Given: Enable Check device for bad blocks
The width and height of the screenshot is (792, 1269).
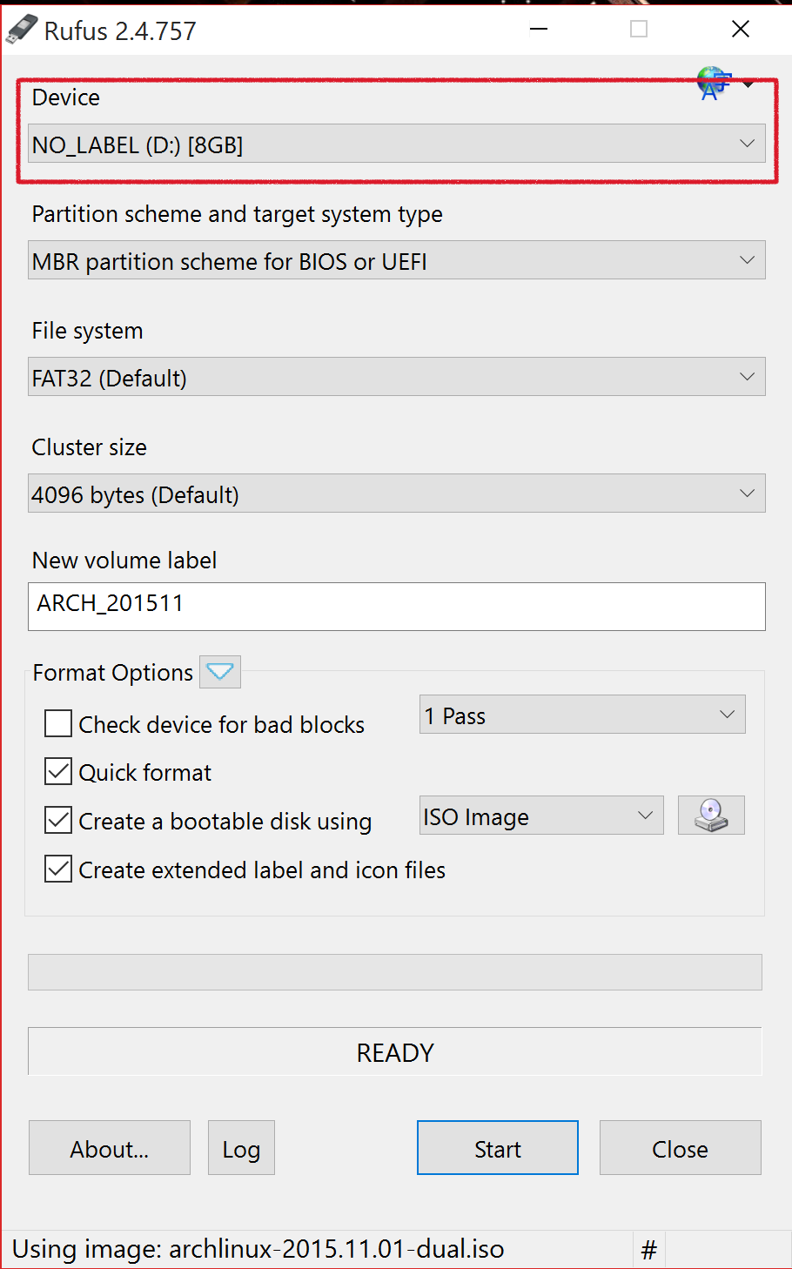Looking at the screenshot, I should [58, 723].
